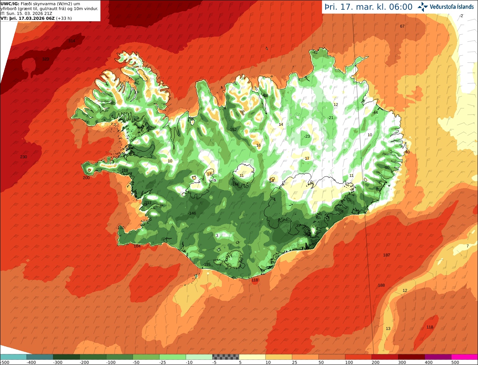Click the 40 value off the east coast
This screenshot has height=365, width=478.
[x=407, y=152]
